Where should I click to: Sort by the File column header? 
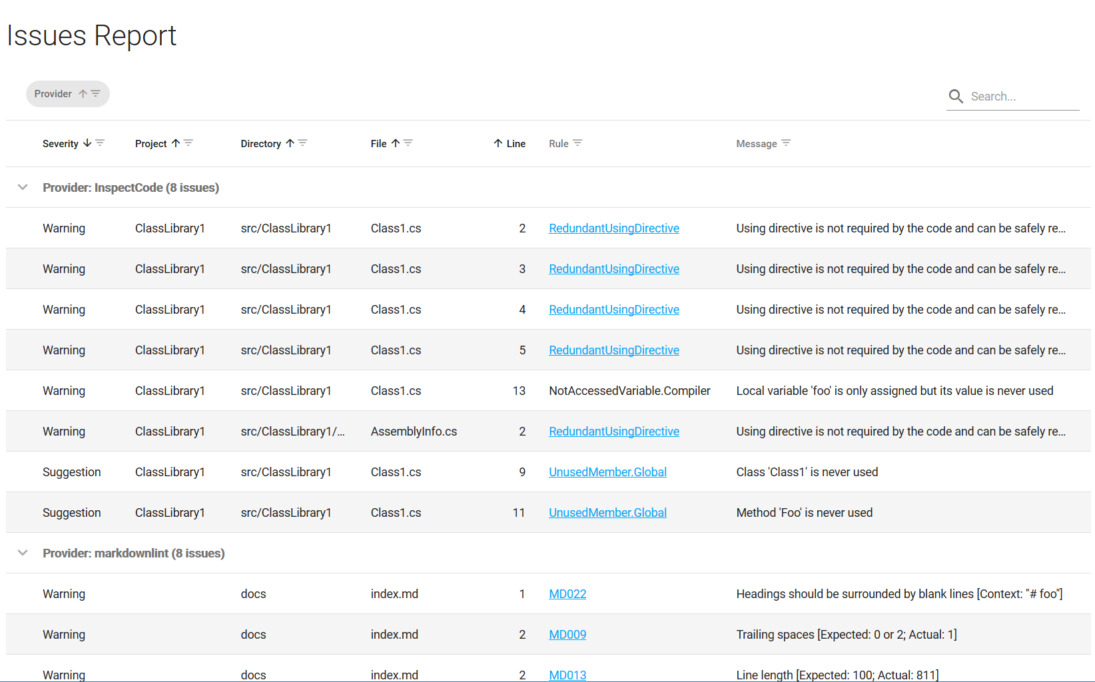coord(379,144)
